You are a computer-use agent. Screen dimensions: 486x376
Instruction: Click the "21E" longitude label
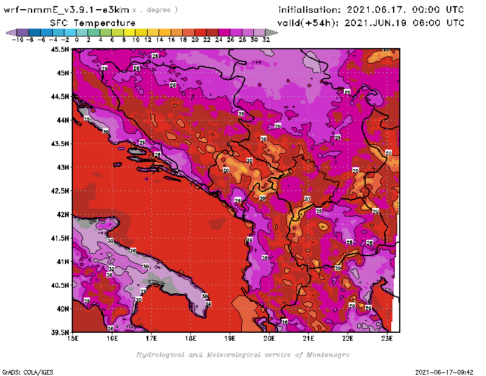309,338
